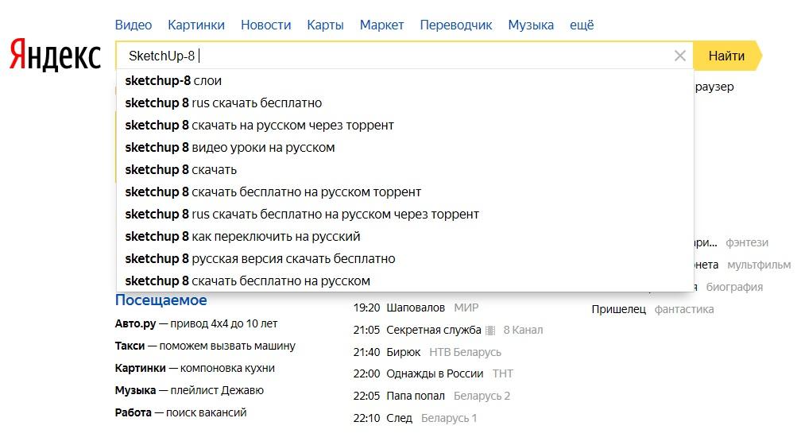The width and height of the screenshot is (801, 445).
Task: Click the МИР channel label
Action: coord(466,308)
